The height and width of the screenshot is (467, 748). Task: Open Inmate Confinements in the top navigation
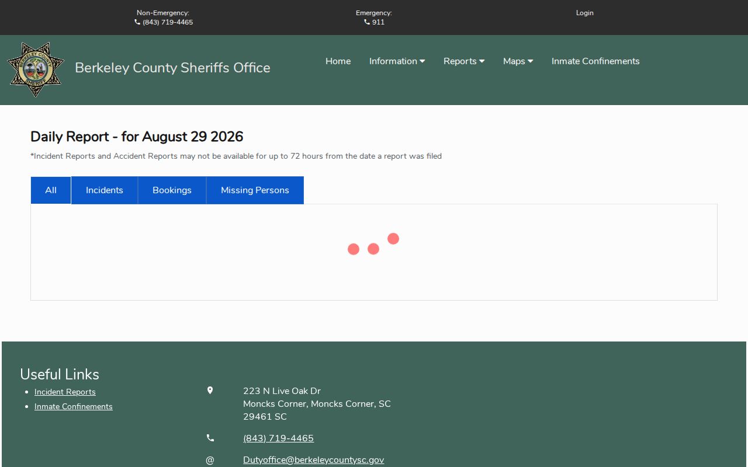pyautogui.click(x=595, y=61)
